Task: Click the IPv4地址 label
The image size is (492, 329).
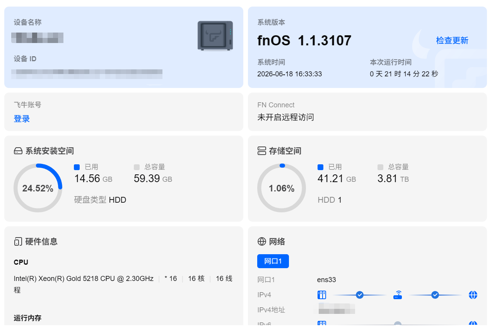Action: 271,310
